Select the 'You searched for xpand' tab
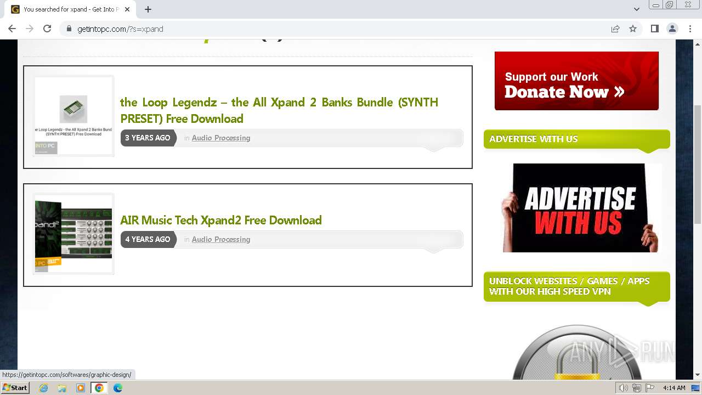Image resolution: width=702 pixels, height=395 pixels. [x=70, y=9]
